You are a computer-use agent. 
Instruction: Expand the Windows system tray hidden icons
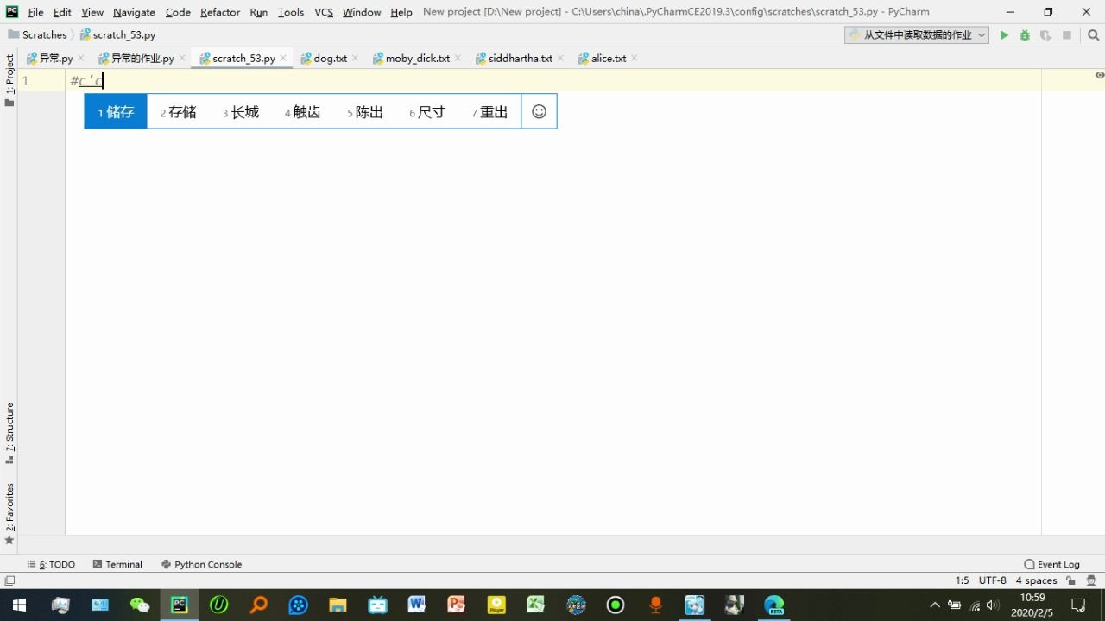pos(935,605)
